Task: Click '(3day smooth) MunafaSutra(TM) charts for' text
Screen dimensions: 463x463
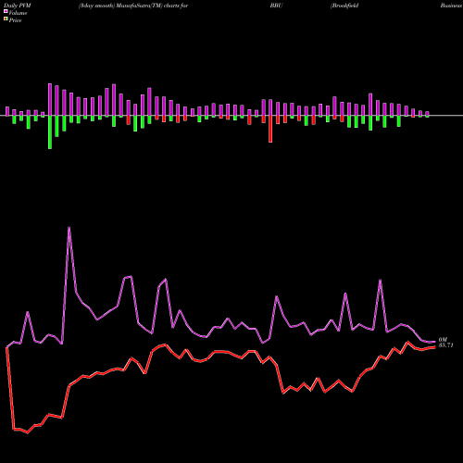Action: tap(133, 6)
